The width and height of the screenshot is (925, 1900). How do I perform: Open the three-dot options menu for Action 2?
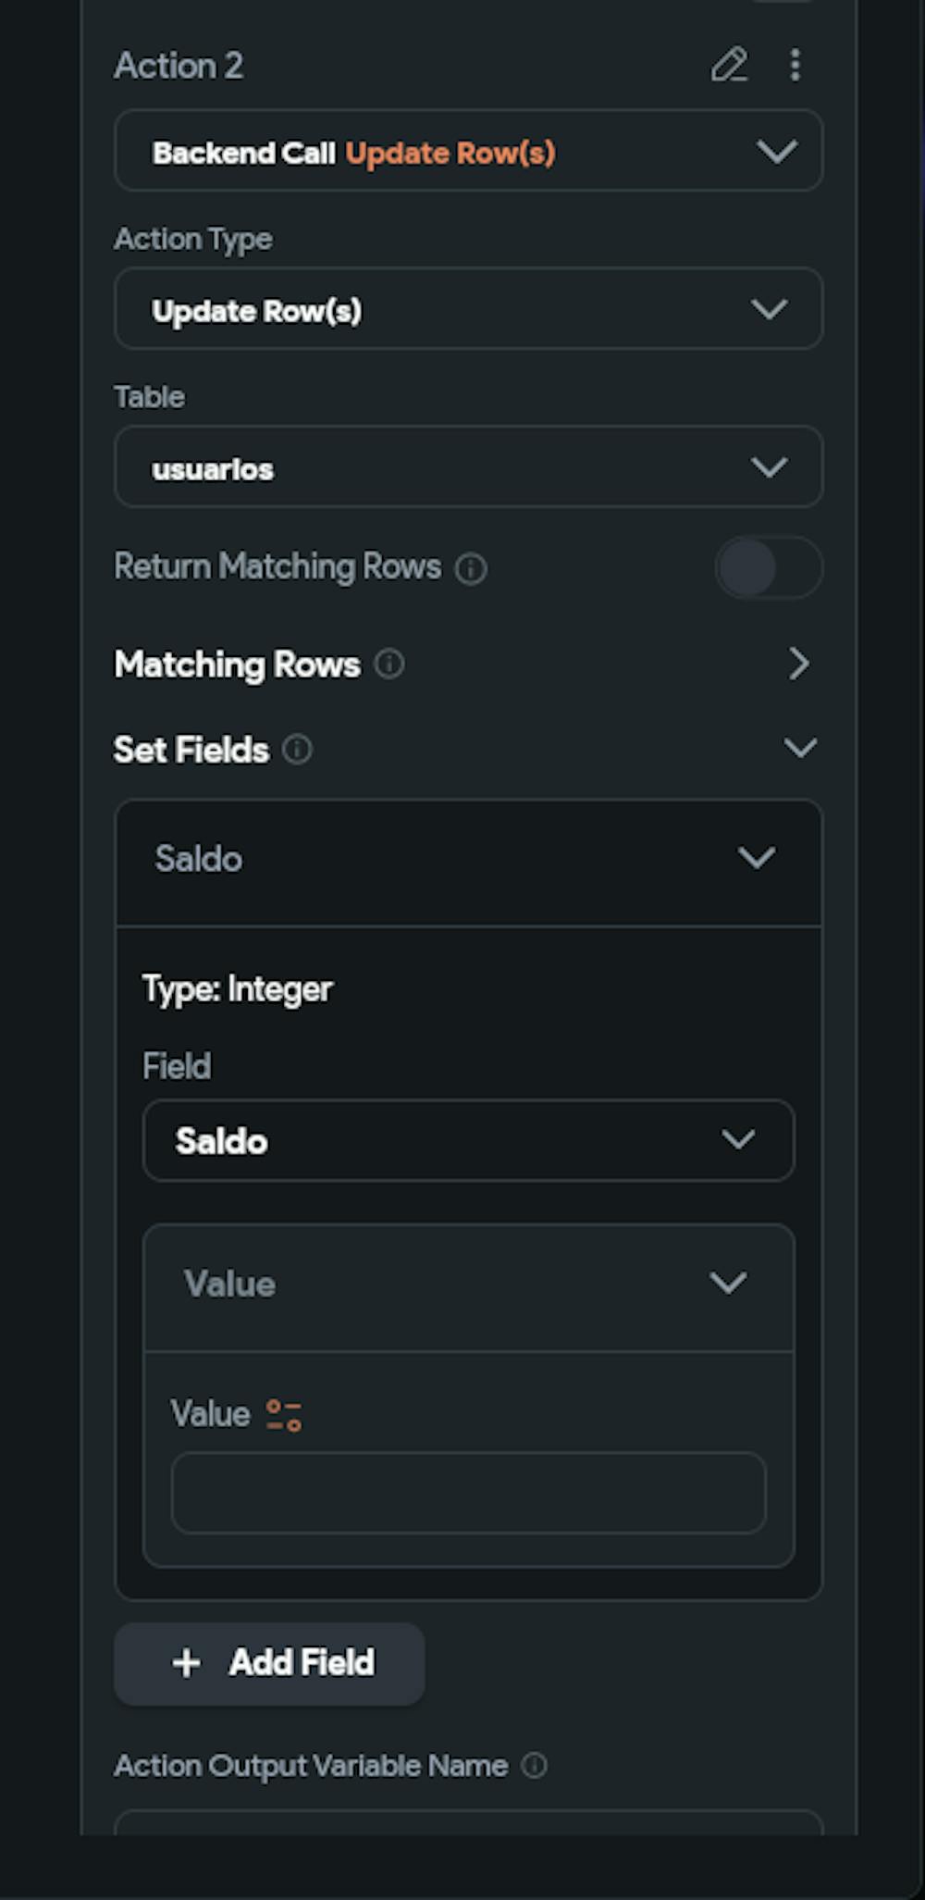795,66
